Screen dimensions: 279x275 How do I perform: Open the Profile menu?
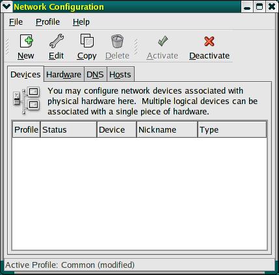(47, 22)
